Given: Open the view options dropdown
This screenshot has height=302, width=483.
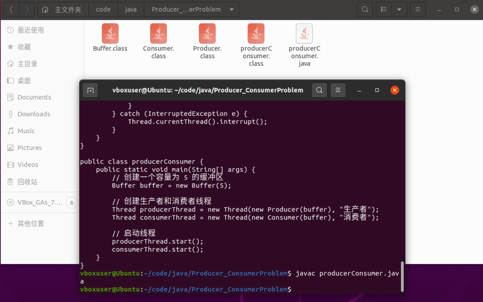Looking at the screenshot, I should click(400, 9).
